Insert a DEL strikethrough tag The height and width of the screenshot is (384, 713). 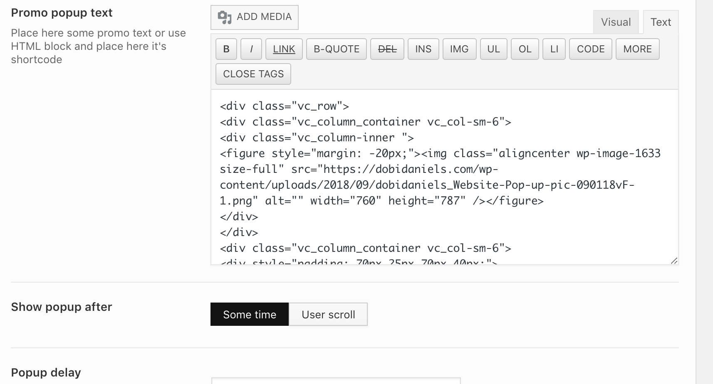(x=387, y=49)
